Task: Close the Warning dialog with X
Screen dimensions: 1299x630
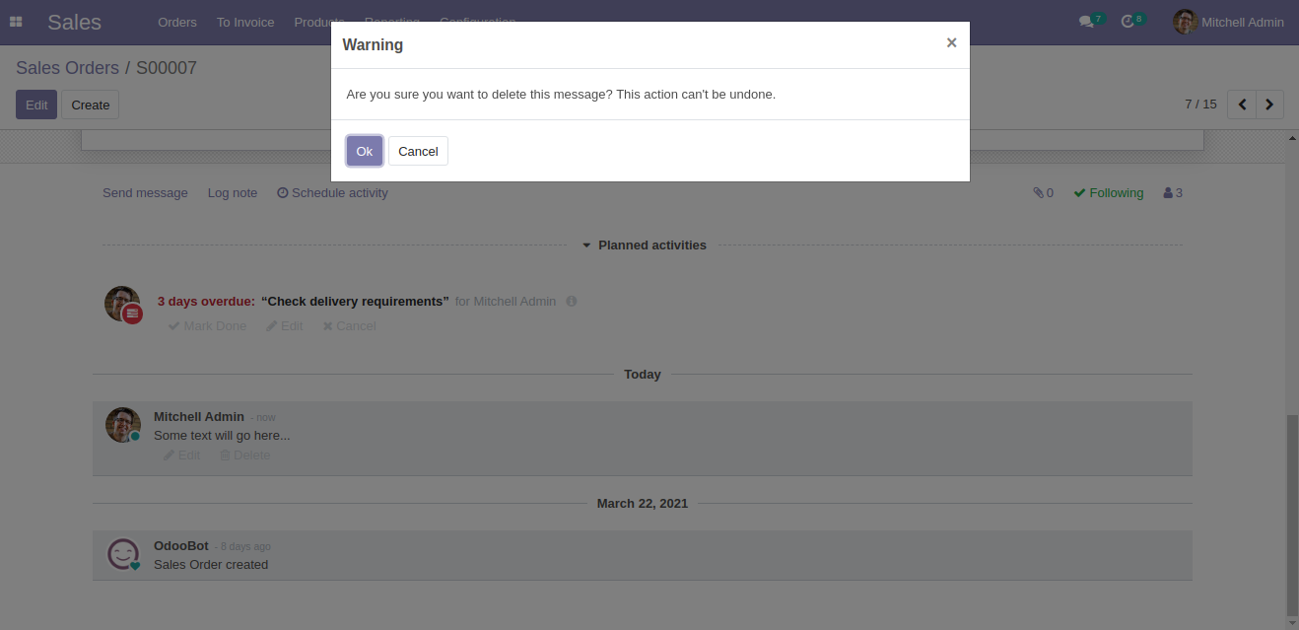Action: click(x=951, y=43)
